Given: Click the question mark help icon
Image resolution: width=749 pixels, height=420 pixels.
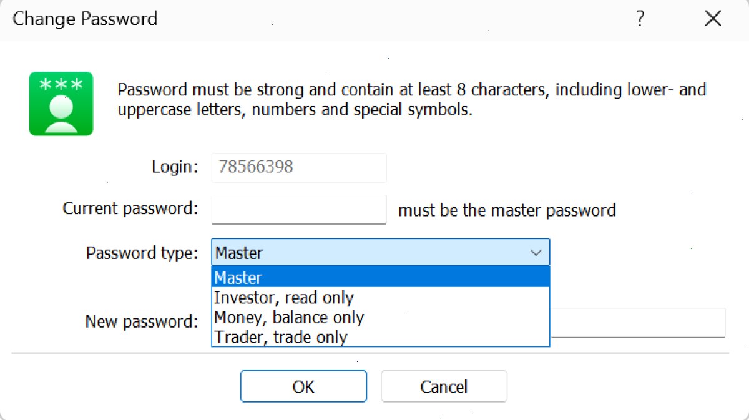Looking at the screenshot, I should [640, 19].
